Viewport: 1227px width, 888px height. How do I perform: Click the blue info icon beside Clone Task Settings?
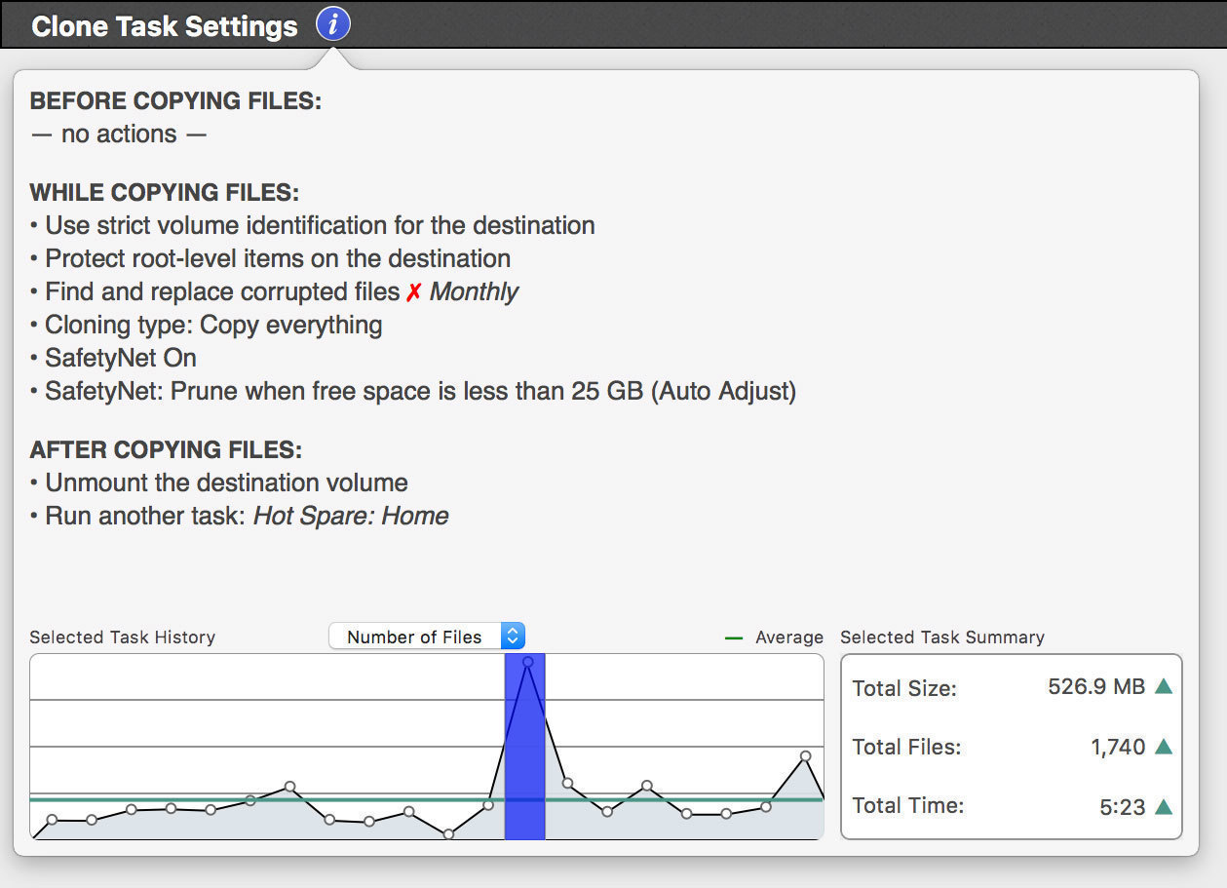[333, 25]
